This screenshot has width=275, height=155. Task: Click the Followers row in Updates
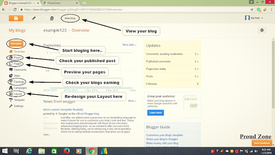tap(172, 84)
